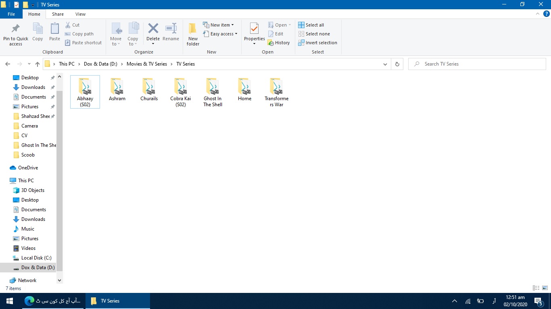Open Music under This PC
Viewport: 551px width, 309px height.
coord(28,229)
